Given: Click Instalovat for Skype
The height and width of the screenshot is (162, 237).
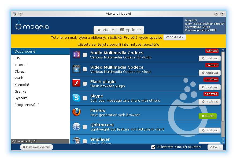Looking at the screenshot, I should click(x=210, y=102).
